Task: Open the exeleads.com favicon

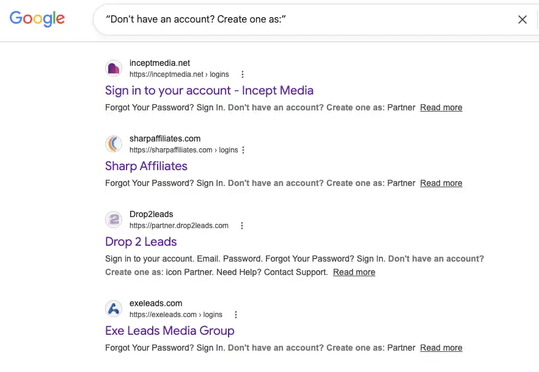Action: coord(114,309)
